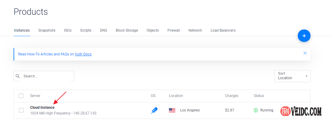This screenshot has height=125, width=331.
Task: Open the Load Balancers tab
Action: click(223, 30)
